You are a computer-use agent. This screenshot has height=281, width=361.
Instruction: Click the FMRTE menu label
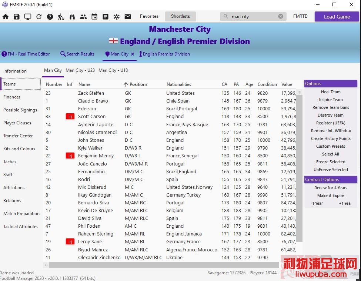(x=300, y=16)
